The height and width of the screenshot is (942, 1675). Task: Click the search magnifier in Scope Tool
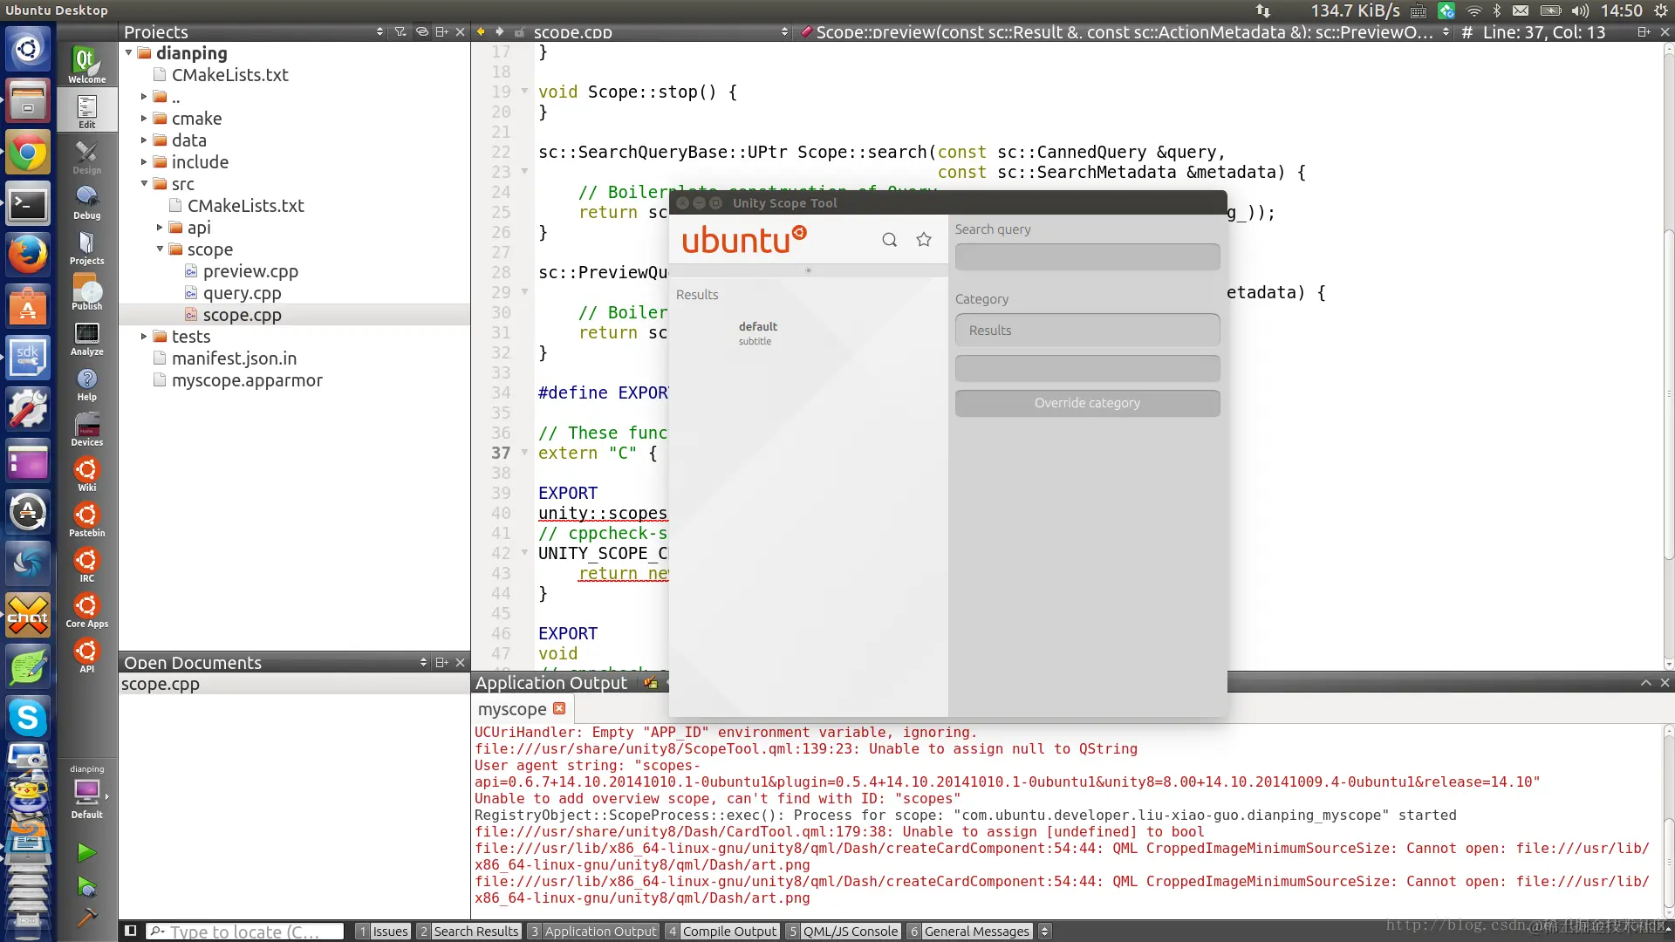889,240
